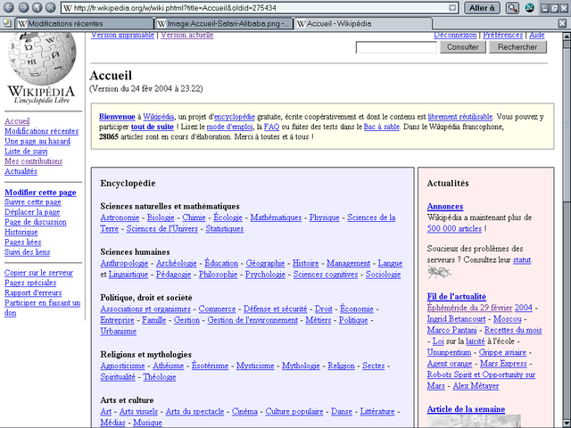Open the 'Ingrid Betancourt' news link
The width and height of the screenshot is (571, 428).
coord(456,319)
